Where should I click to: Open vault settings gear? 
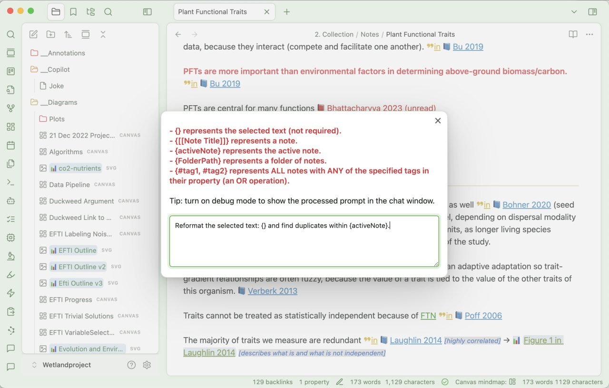[x=147, y=365]
